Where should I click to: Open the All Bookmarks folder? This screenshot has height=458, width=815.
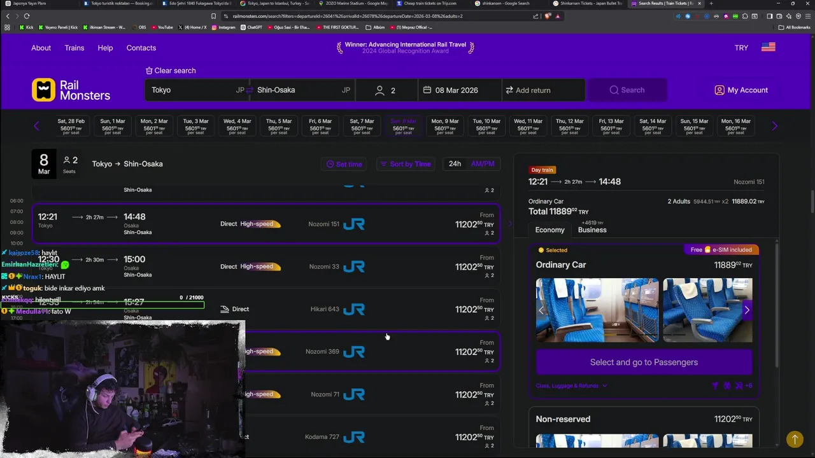point(794,27)
